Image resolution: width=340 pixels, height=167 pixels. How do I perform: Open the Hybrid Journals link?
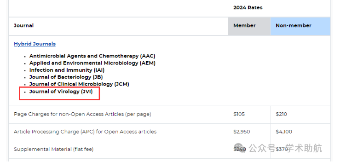coord(35,44)
